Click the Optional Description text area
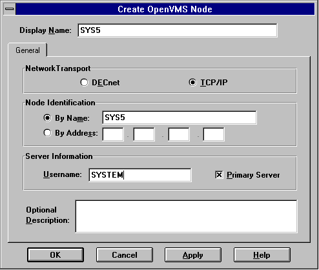Screen dimensions: 319x270 (x=186, y=216)
